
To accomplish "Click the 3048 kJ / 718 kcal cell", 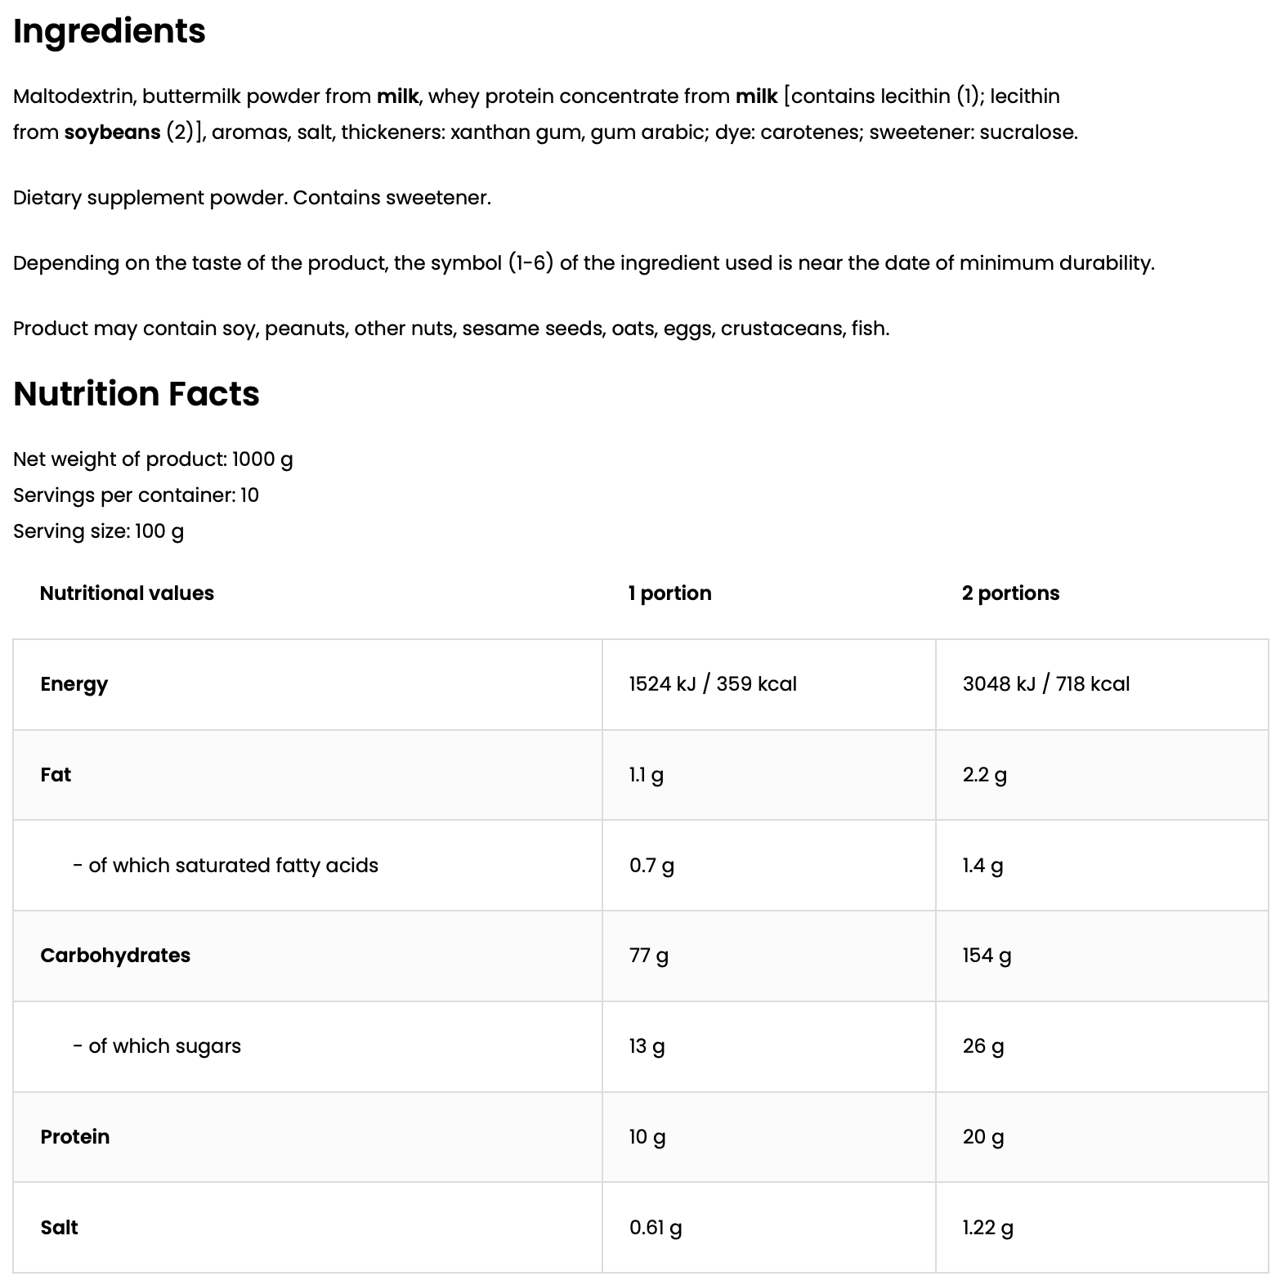I will tap(1046, 684).
